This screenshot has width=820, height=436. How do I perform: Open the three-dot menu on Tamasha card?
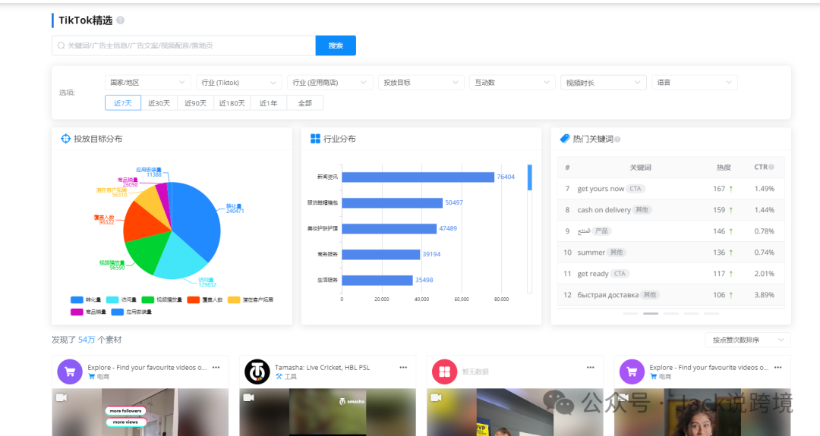coord(403,367)
